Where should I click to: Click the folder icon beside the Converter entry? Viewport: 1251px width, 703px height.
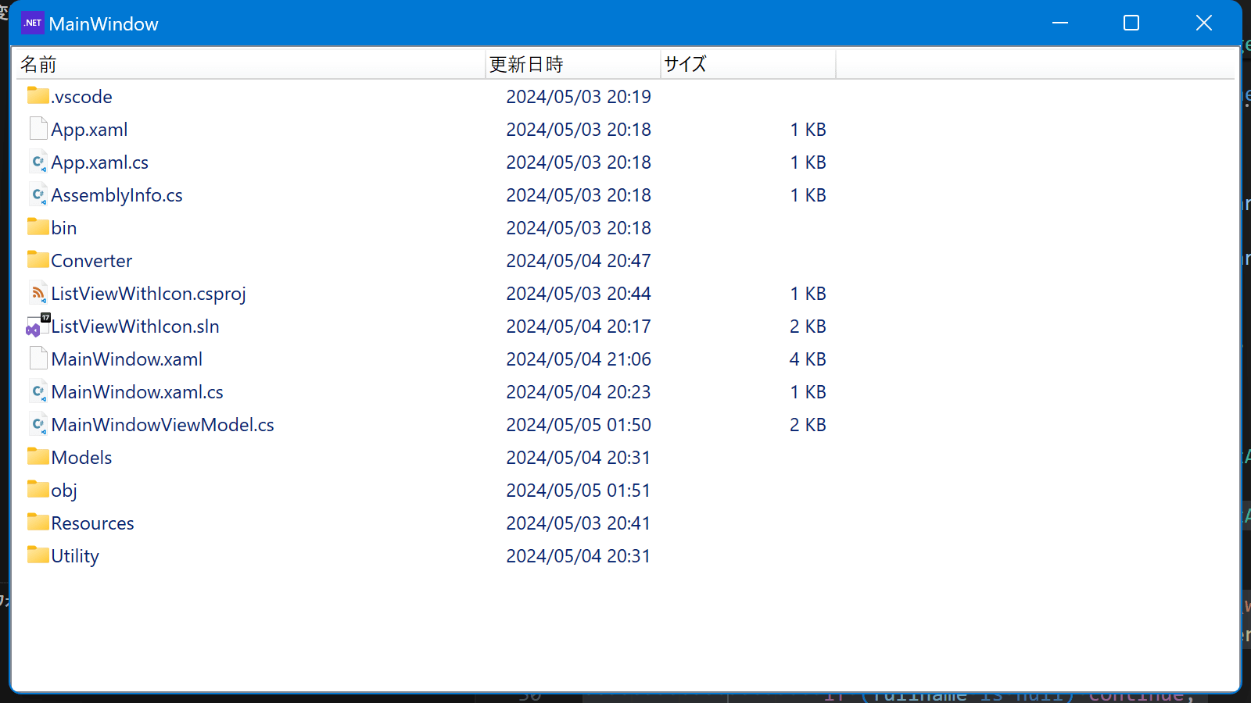click(38, 259)
